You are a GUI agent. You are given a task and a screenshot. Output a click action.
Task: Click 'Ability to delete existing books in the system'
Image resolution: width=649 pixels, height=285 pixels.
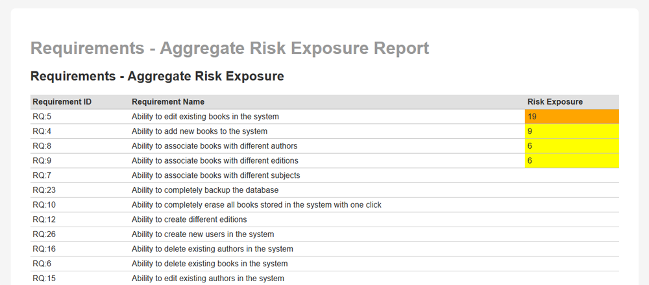click(210, 264)
